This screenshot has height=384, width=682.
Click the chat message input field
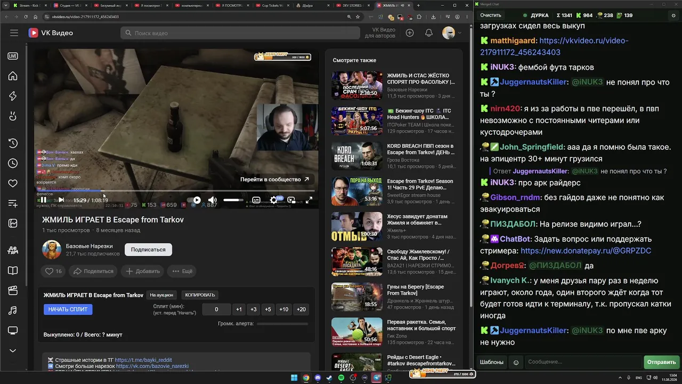click(583, 362)
